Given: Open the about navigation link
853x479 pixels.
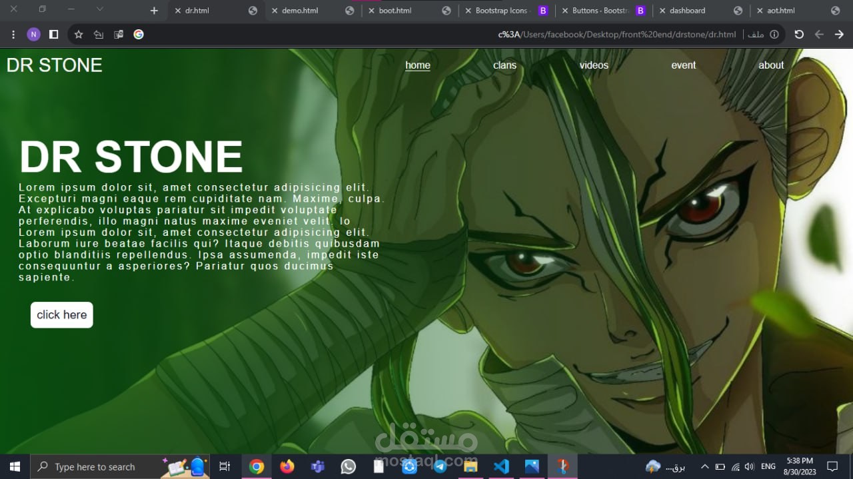Looking at the screenshot, I should (771, 65).
